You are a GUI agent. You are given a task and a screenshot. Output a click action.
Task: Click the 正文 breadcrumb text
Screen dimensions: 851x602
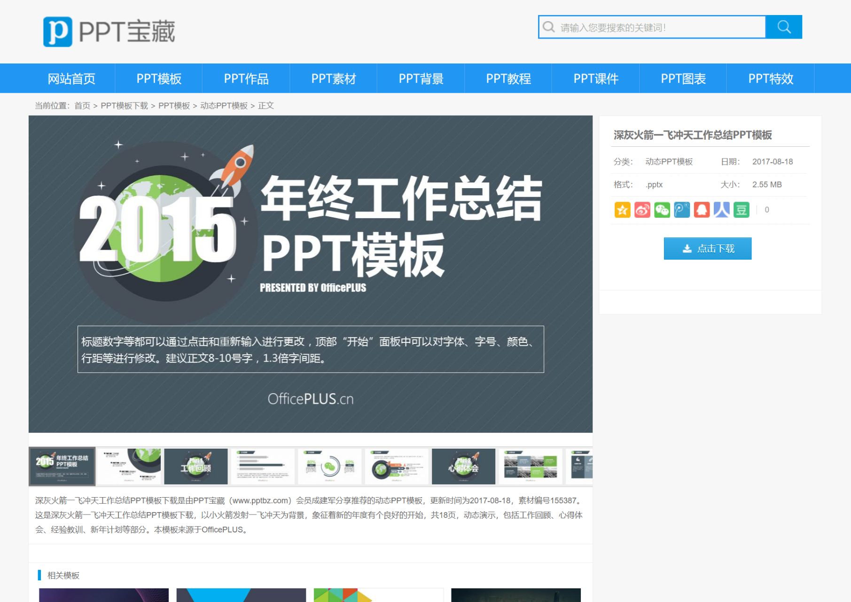[266, 106]
